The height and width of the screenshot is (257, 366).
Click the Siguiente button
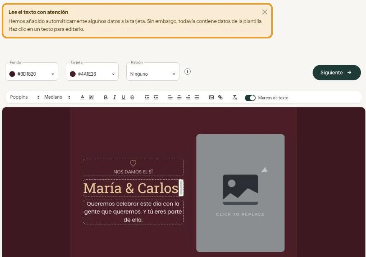click(337, 73)
